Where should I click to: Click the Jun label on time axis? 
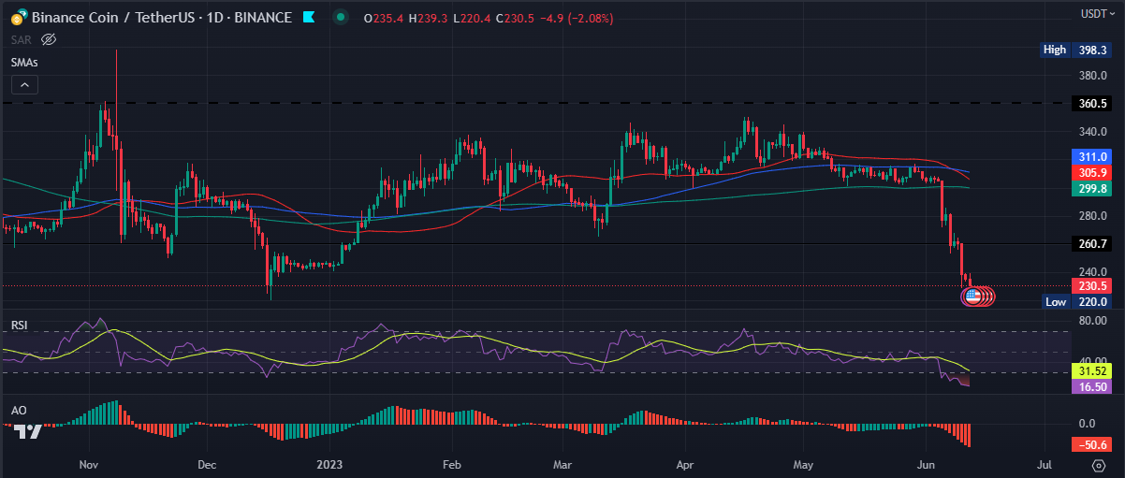pos(927,465)
